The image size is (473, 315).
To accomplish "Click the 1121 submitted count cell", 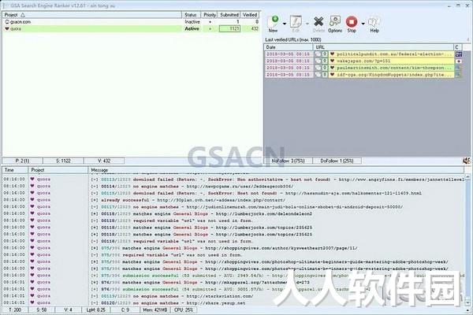I will pos(229,28).
